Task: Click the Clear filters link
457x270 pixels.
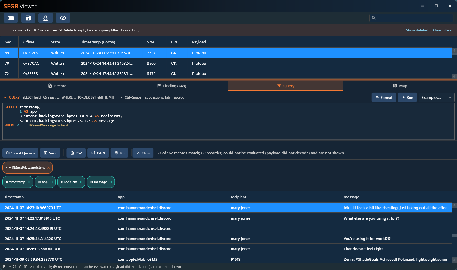Action: (x=442, y=30)
